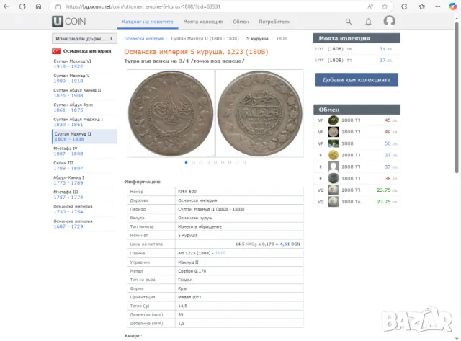Click the Turkish flag next to Османска империя
The image size is (461, 341).
pos(55,51)
